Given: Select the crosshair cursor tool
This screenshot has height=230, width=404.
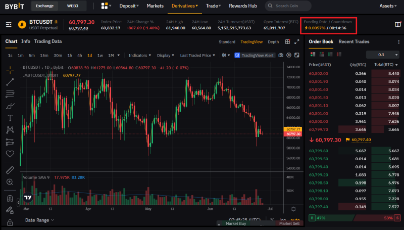Looking at the screenshot, I should pyautogui.click(x=10, y=70).
